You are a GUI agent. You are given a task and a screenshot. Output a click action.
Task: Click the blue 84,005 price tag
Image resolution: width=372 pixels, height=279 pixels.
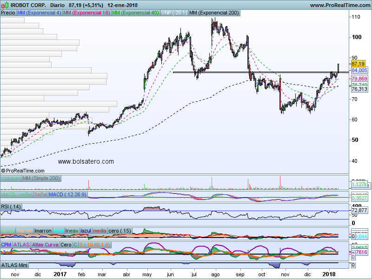click(x=359, y=70)
